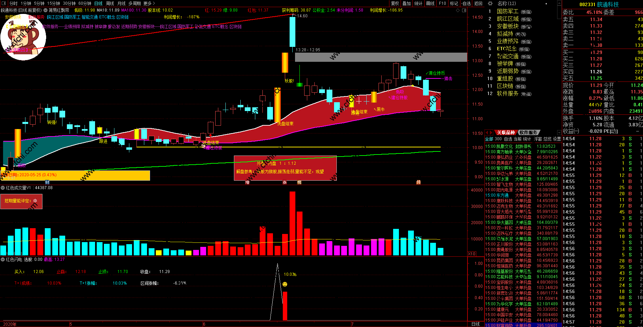Click the 榜 marker at chart bottom
This screenshot has height=327, width=643.
coord(299,182)
